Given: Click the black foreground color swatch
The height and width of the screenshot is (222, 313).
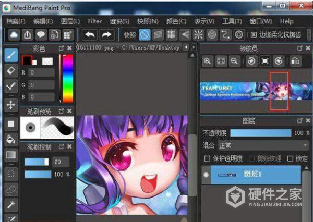Looking at the screenshot, I should click(27, 60).
